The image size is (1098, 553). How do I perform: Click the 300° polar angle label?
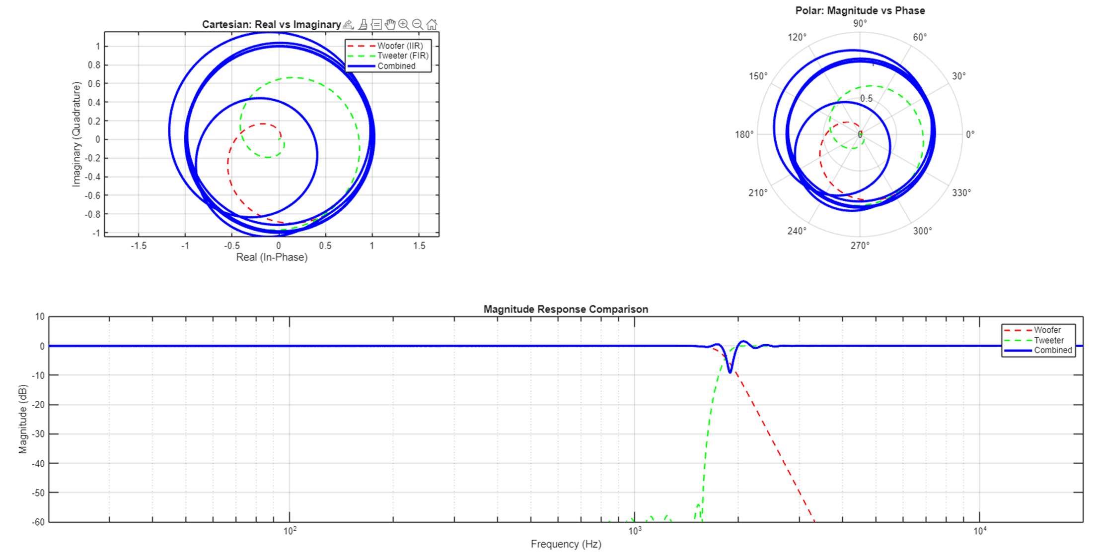(x=923, y=231)
